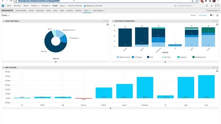Open the Project Pages dropdown
This screenshot has width=221, height=124.
click(x=98, y=11)
